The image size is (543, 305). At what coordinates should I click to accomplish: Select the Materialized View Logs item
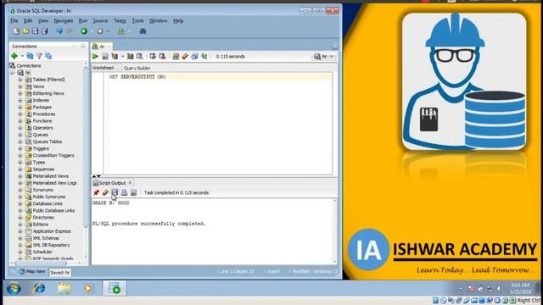click(54, 183)
